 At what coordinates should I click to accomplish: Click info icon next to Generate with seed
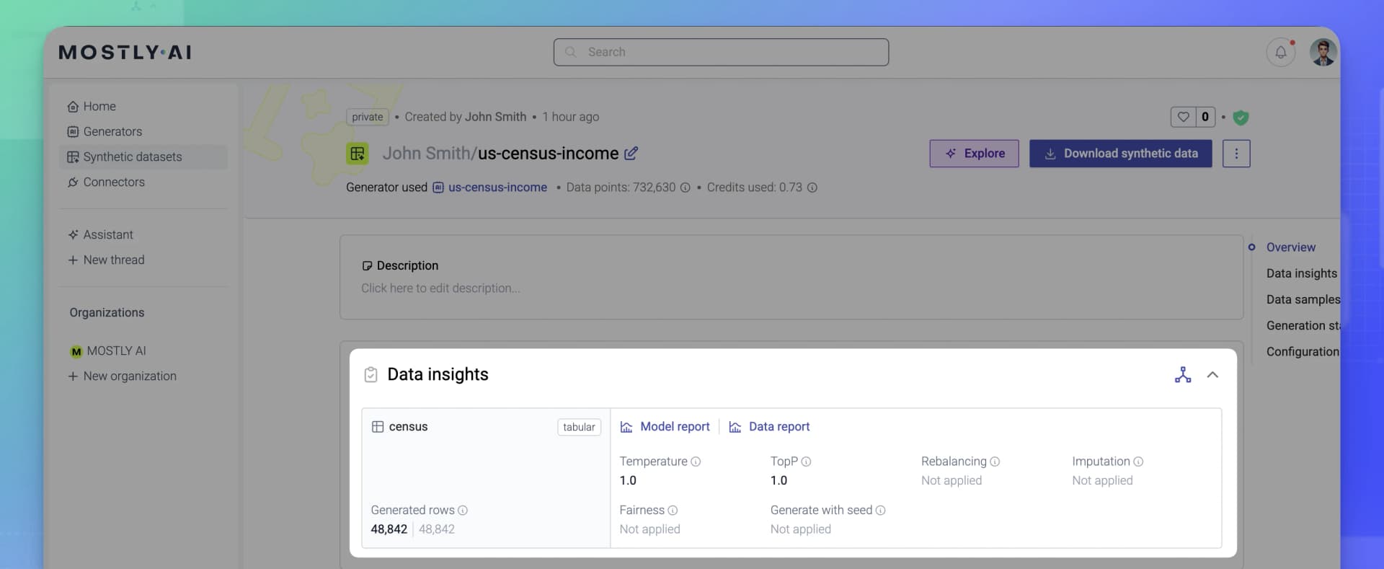click(x=880, y=510)
